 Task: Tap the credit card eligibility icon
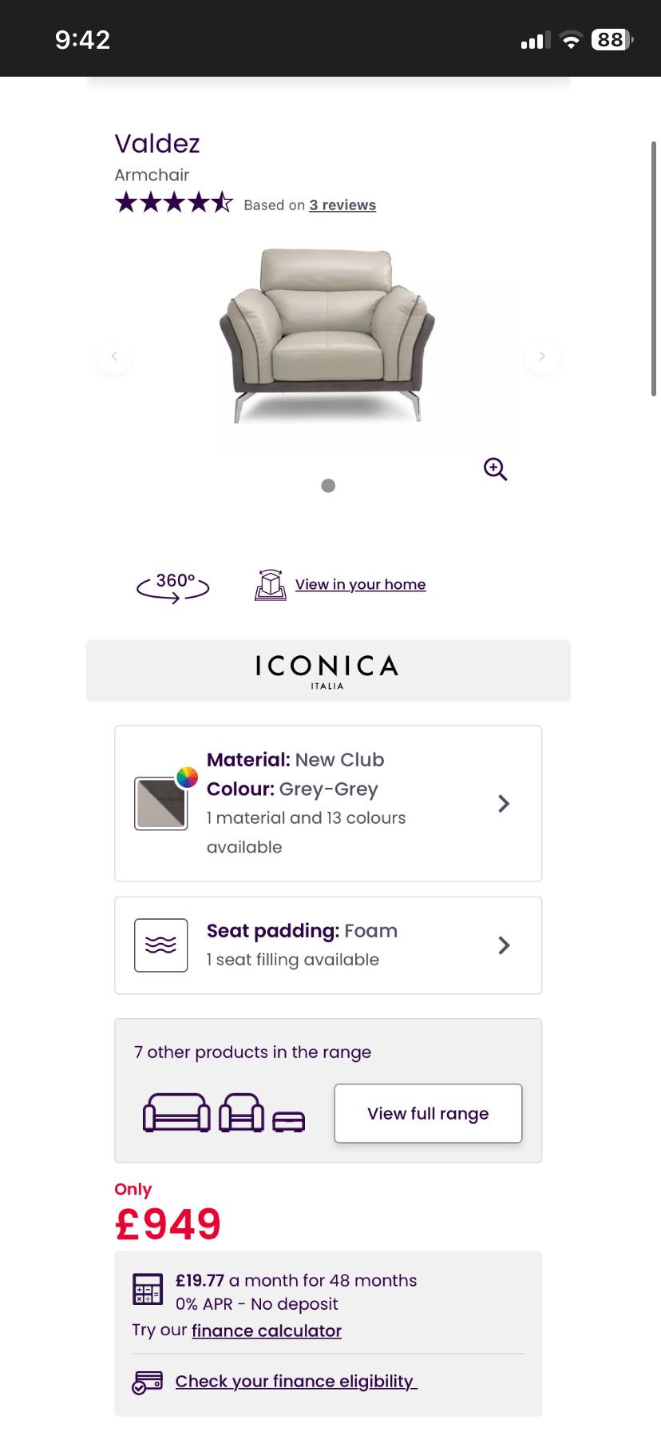pos(148,1382)
